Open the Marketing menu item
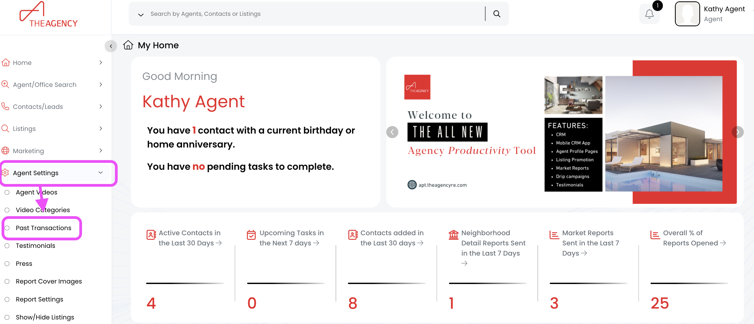The height and width of the screenshot is (324, 754). (28, 151)
